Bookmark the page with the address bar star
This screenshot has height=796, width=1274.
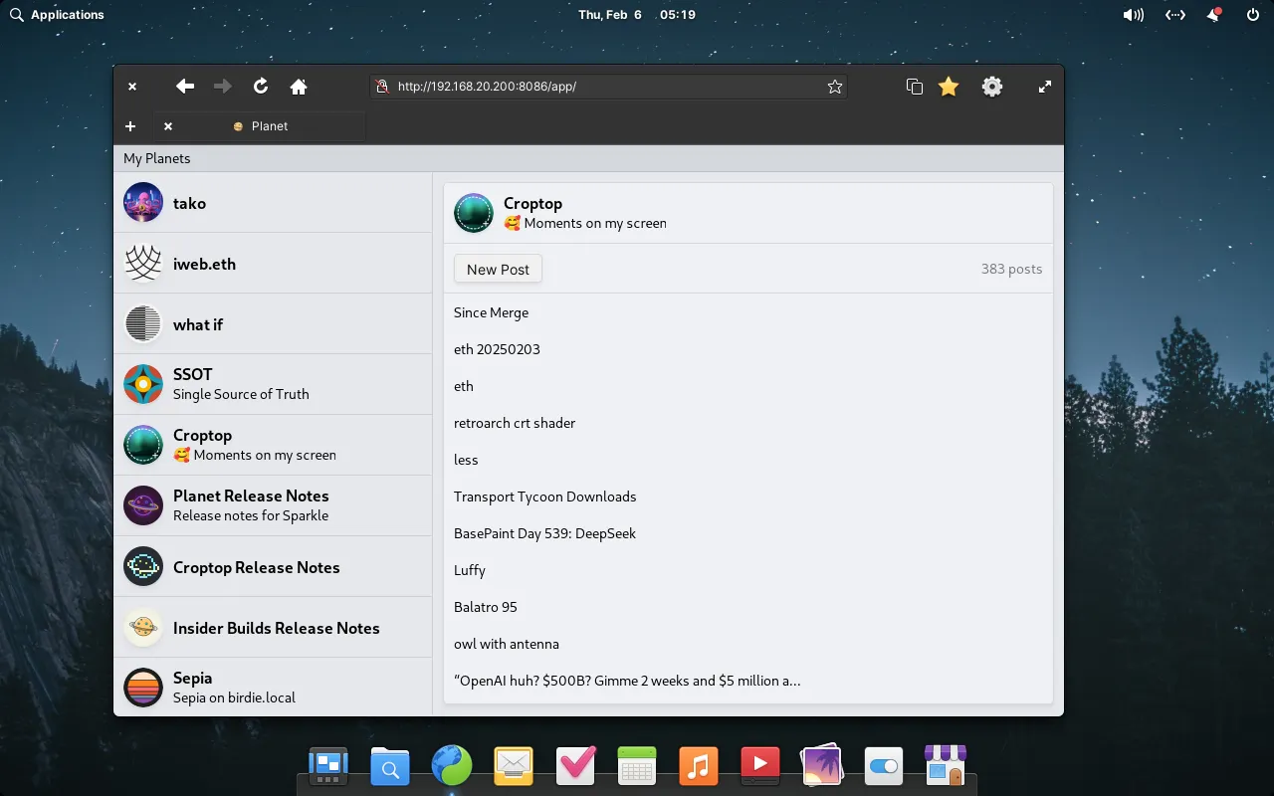pyautogui.click(x=835, y=87)
